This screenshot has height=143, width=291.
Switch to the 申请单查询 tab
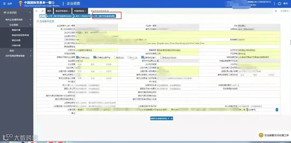[80, 11]
